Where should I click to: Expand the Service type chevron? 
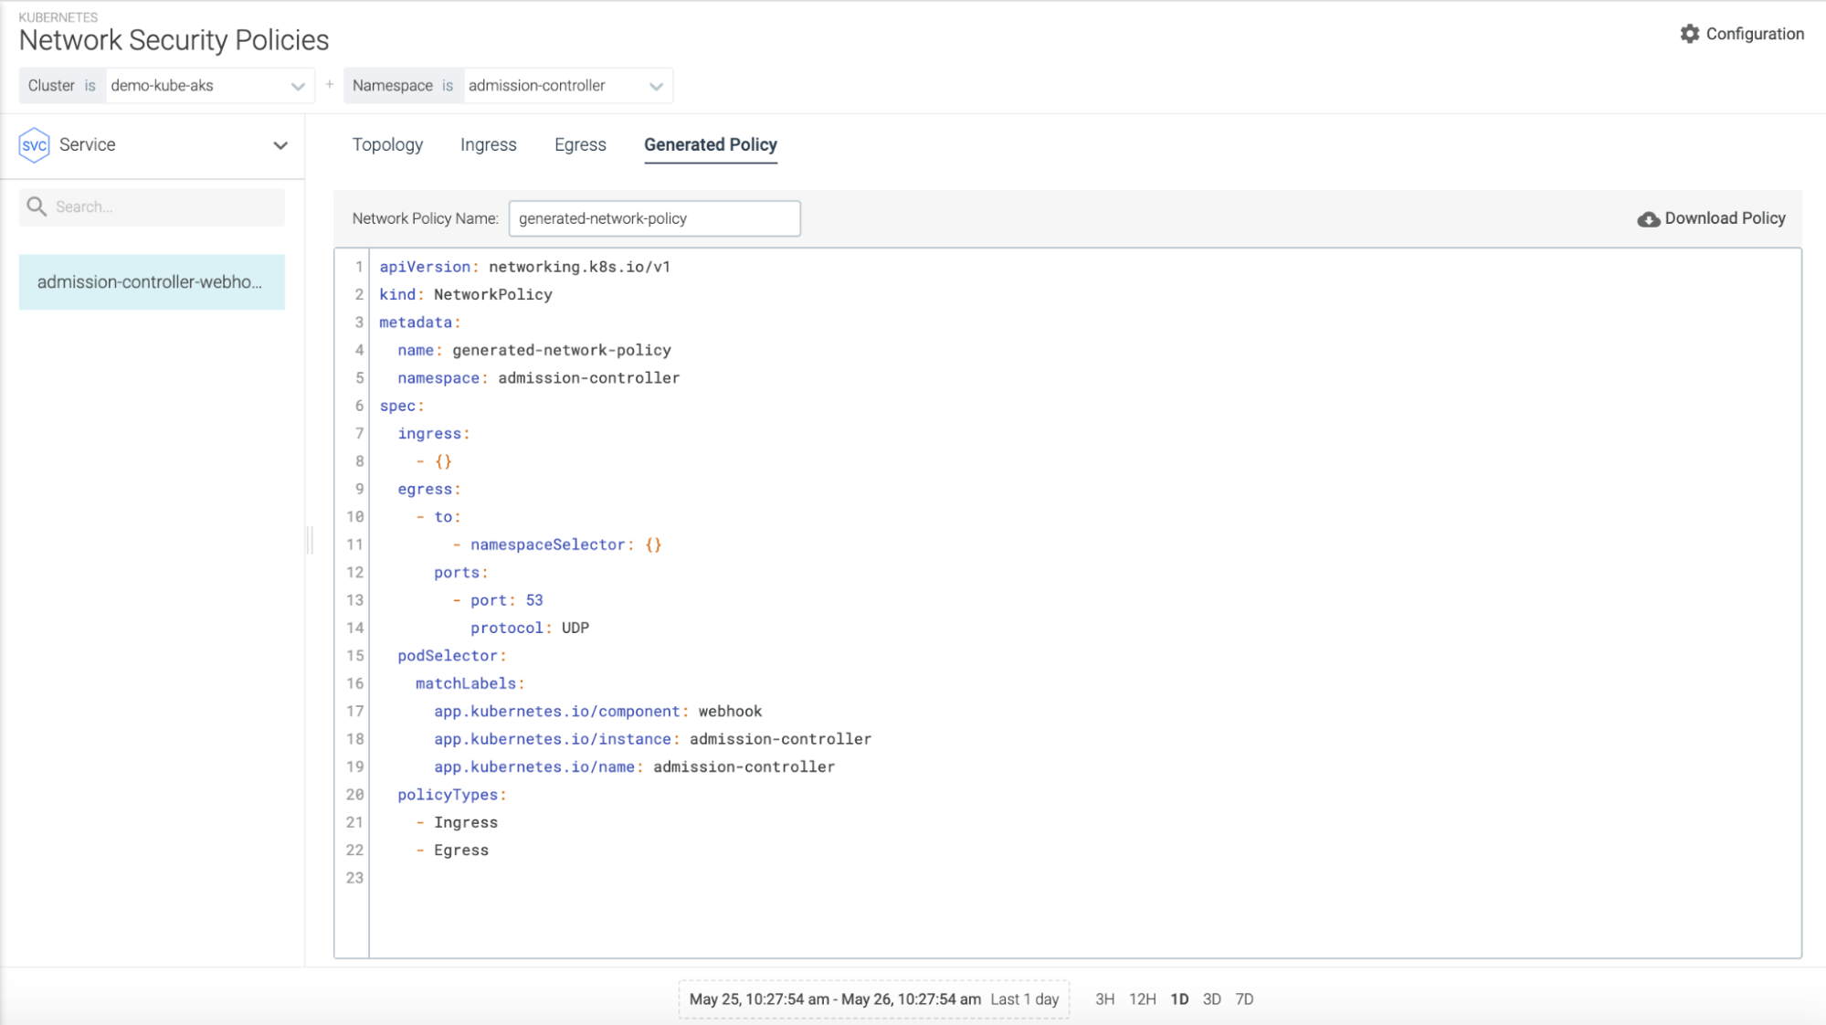click(280, 145)
